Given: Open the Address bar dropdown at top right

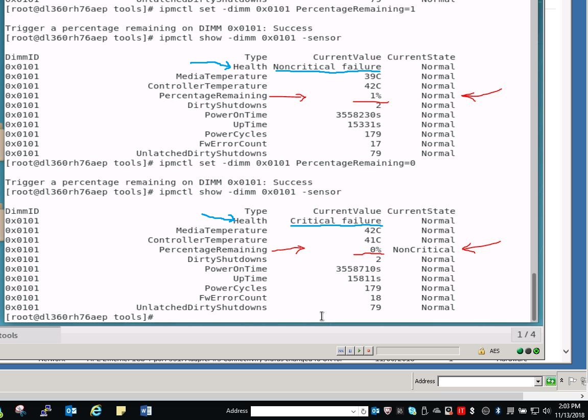Looking at the screenshot, I should [x=537, y=381].
